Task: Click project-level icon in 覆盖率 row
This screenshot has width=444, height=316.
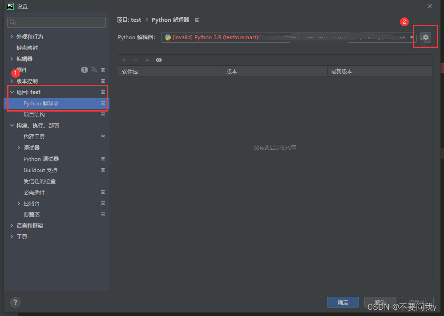Action: coord(103,214)
